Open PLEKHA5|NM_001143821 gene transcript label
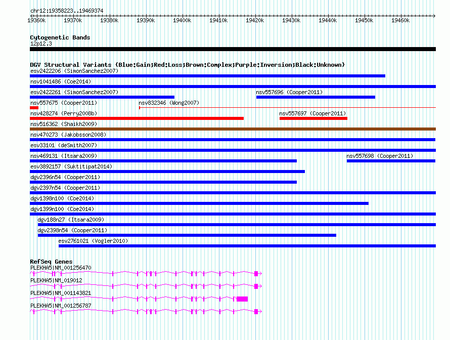The width and height of the screenshot is (450, 340). 61,293
